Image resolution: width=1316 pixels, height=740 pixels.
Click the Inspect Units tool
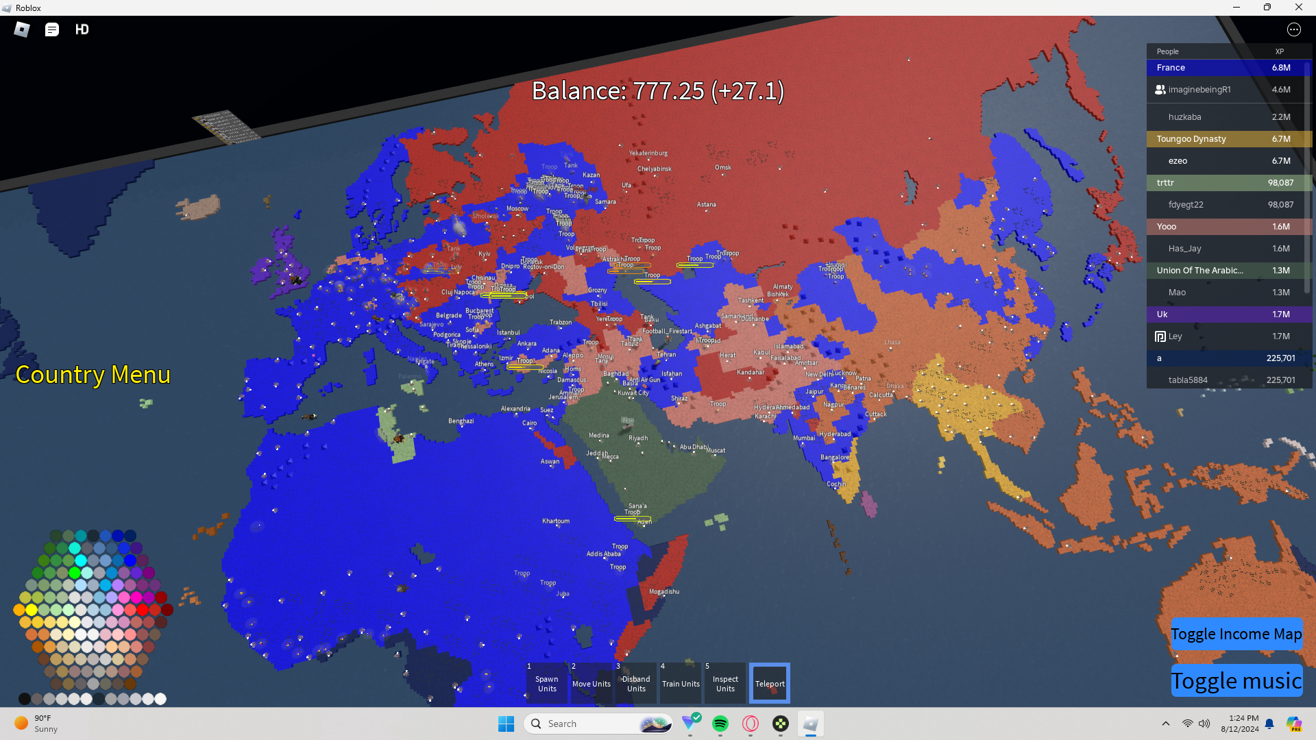pos(724,683)
